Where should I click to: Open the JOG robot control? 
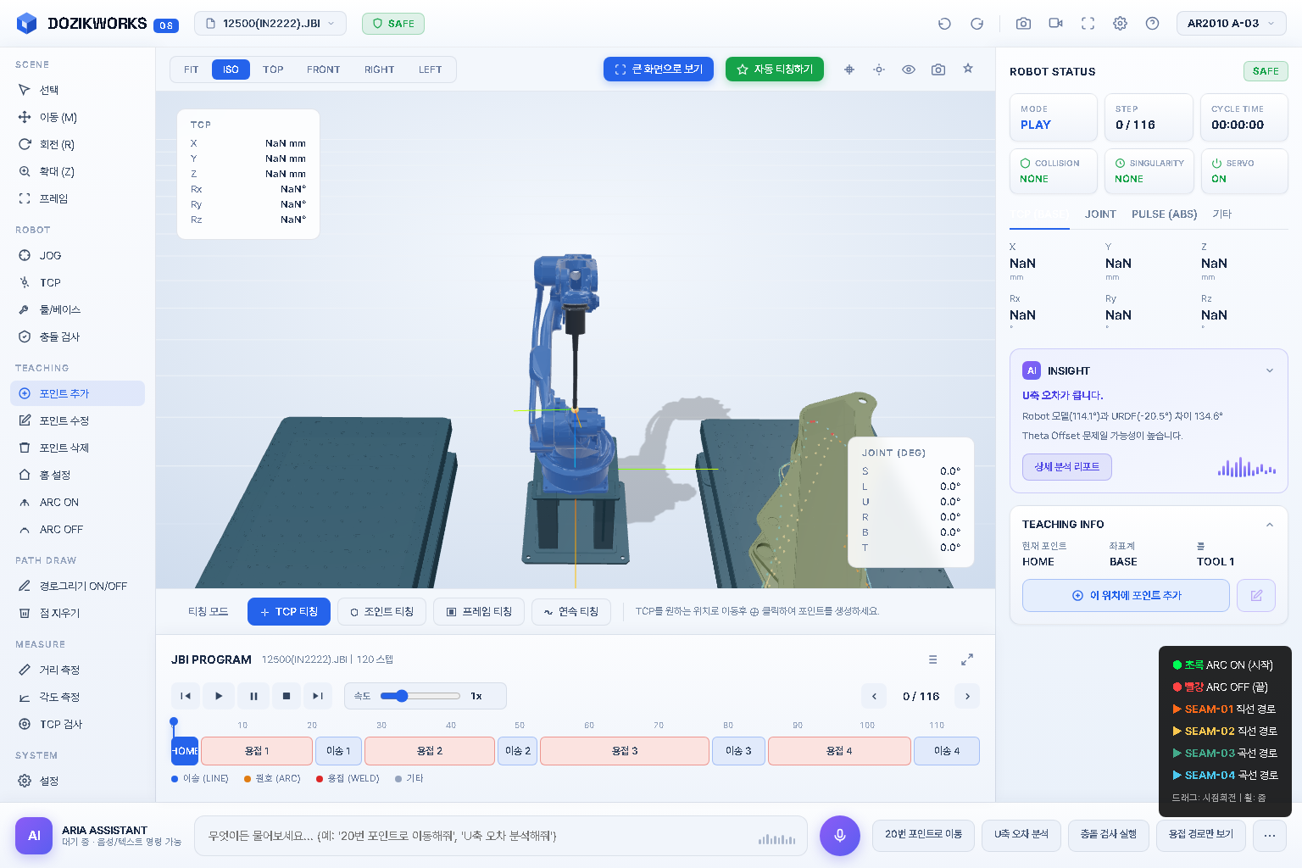(x=77, y=255)
